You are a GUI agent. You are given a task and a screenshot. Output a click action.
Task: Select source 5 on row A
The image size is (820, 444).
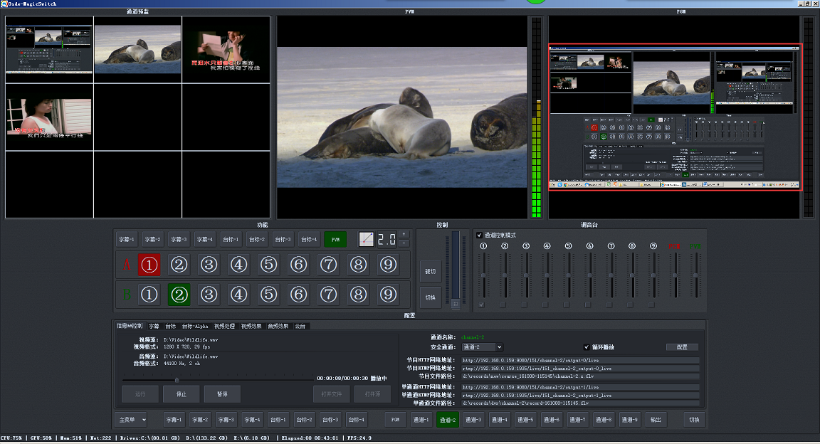point(268,265)
